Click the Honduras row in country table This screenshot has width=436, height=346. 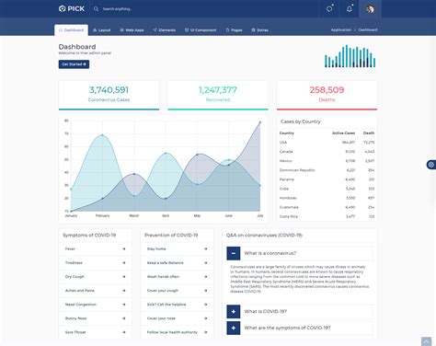(327, 198)
